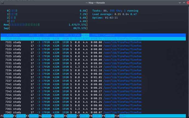Click the F7 Nice- button
The image size is (189, 118).
click(83, 116)
